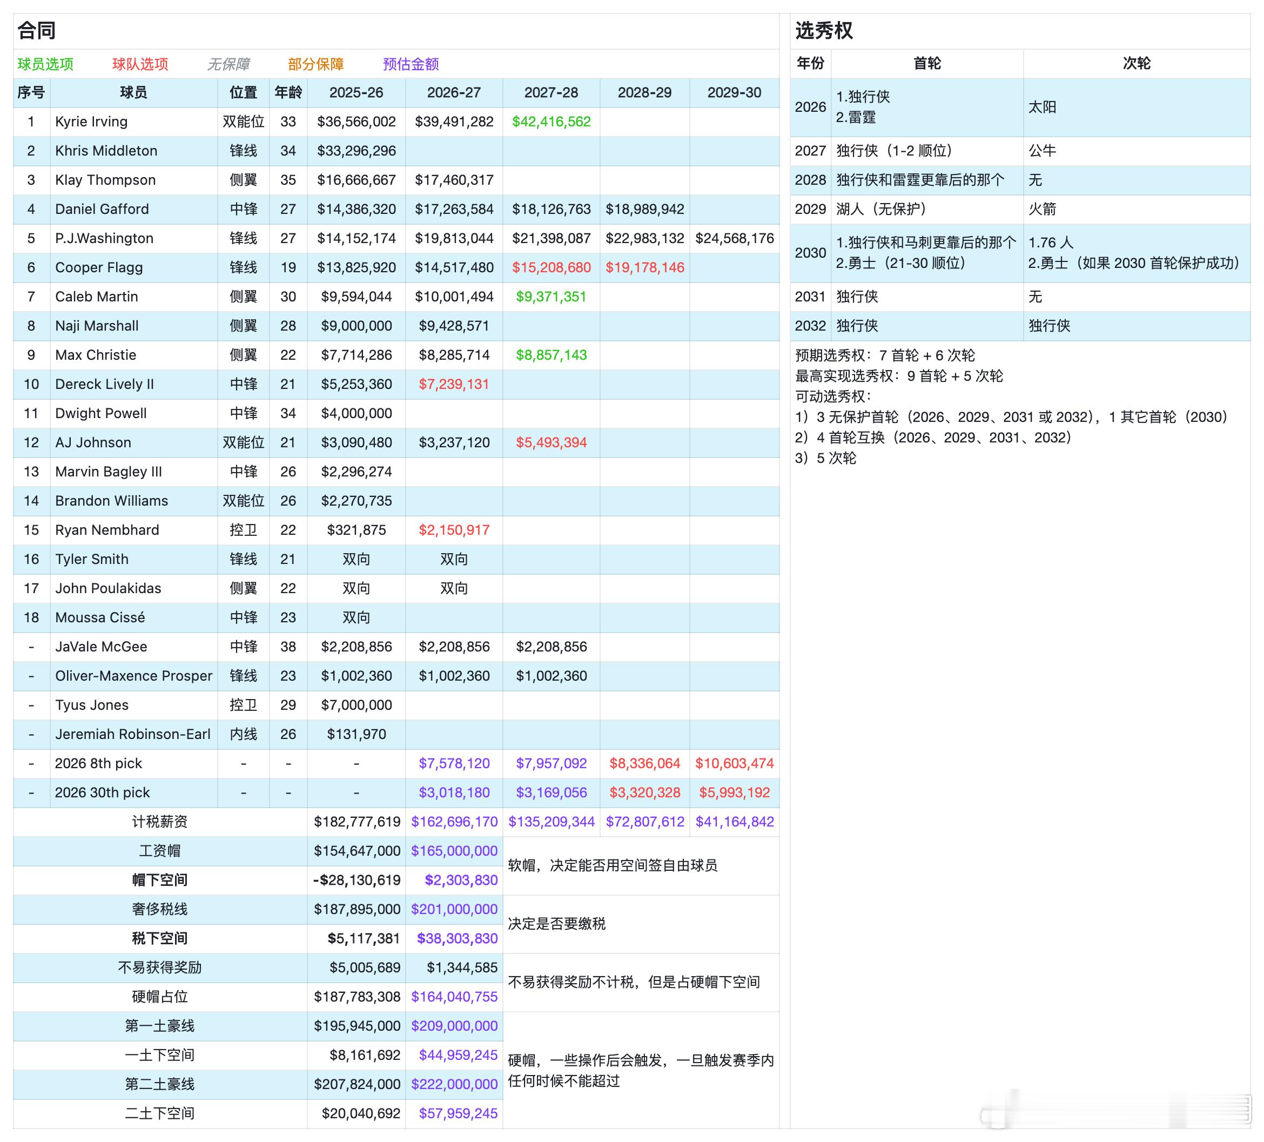Click the 预估金额 legend label
1264x1142 pixels.
point(411,64)
